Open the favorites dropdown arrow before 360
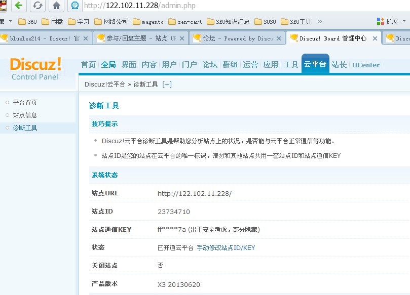 tap(10, 21)
